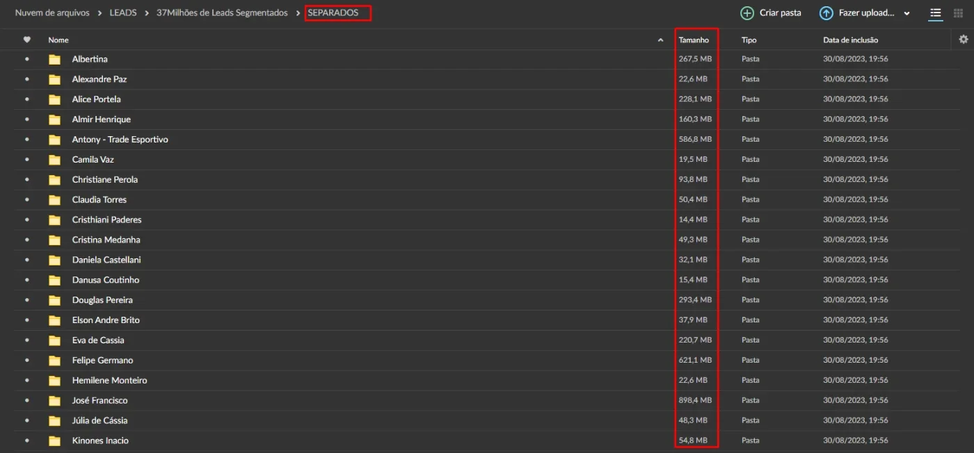Toggle favorite dot for Kinones Inacio row
Image resolution: width=974 pixels, height=453 pixels.
pyautogui.click(x=27, y=440)
